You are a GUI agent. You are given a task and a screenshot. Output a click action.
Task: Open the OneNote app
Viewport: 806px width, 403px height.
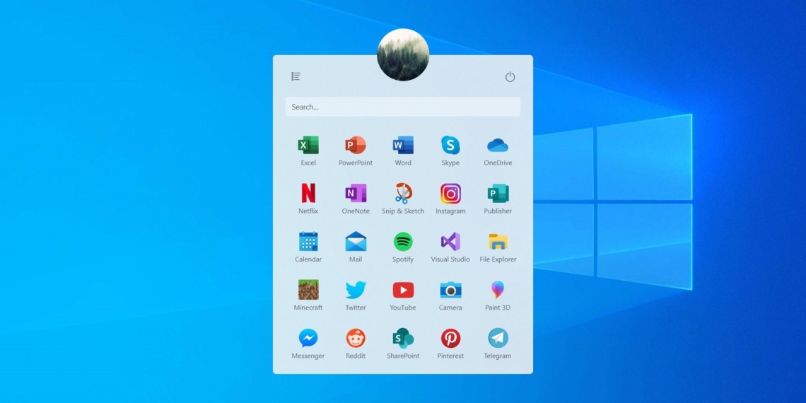tap(356, 194)
